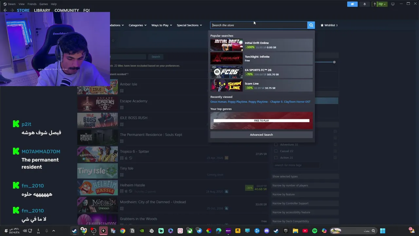Viewport: 419px width, 236px height.
Task: Open Microsoft Edge from taskbar
Action: point(218,231)
